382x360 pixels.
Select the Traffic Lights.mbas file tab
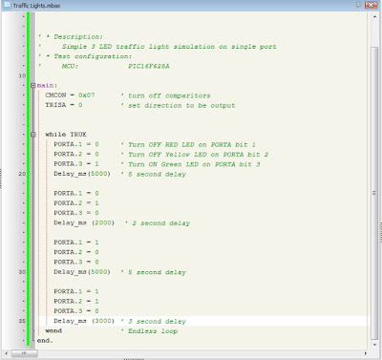36,6
